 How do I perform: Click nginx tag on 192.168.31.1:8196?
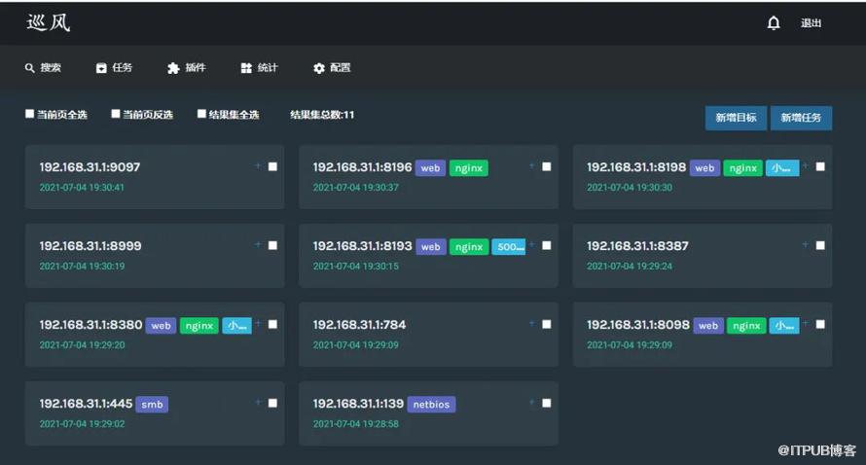click(469, 168)
